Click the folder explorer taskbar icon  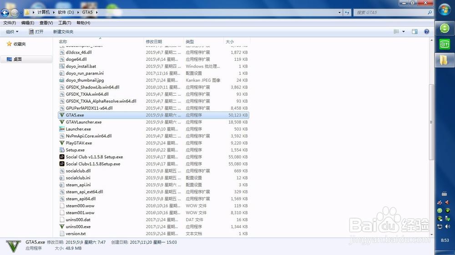[444, 60]
